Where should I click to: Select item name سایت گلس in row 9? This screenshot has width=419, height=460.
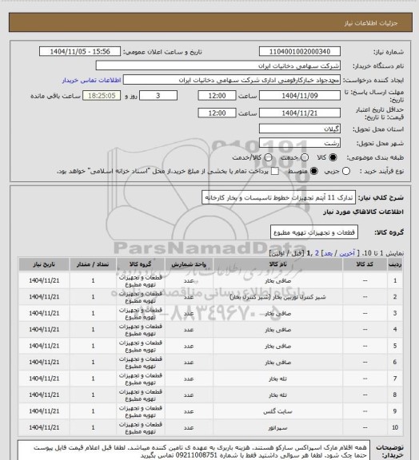coord(277,411)
